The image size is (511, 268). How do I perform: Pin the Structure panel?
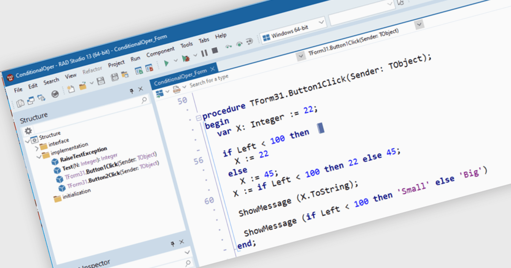[132, 91]
